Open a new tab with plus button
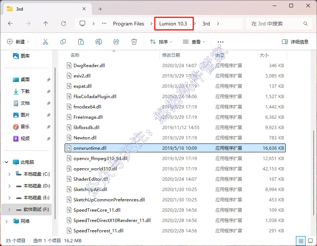317x246 pixels. click(x=100, y=9)
